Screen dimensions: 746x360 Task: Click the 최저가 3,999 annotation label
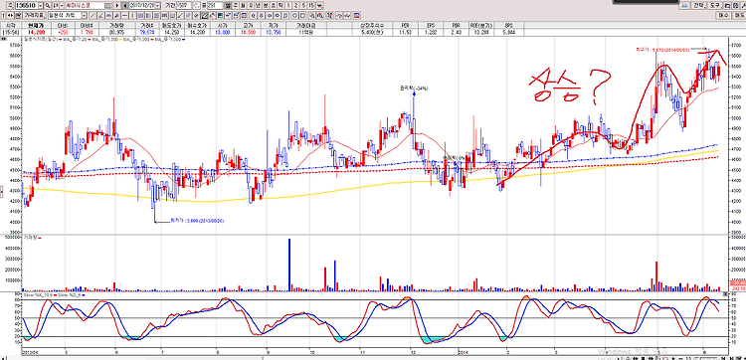[x=197, y=221]
